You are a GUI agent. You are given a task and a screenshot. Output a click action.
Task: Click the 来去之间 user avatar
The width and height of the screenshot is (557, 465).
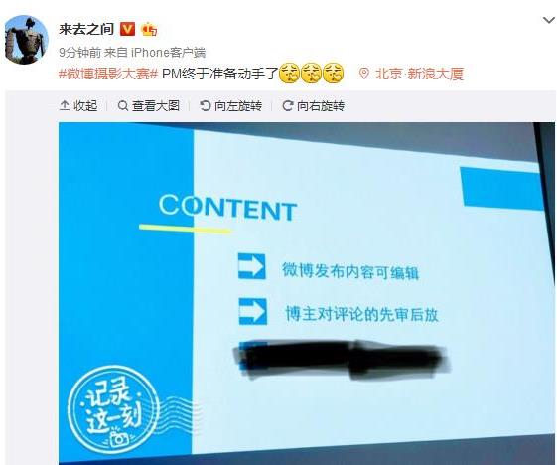click(x=27, y=40)
